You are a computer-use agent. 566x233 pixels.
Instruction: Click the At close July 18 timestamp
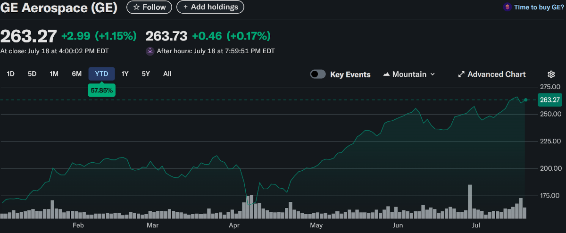[x=55, y=51]
